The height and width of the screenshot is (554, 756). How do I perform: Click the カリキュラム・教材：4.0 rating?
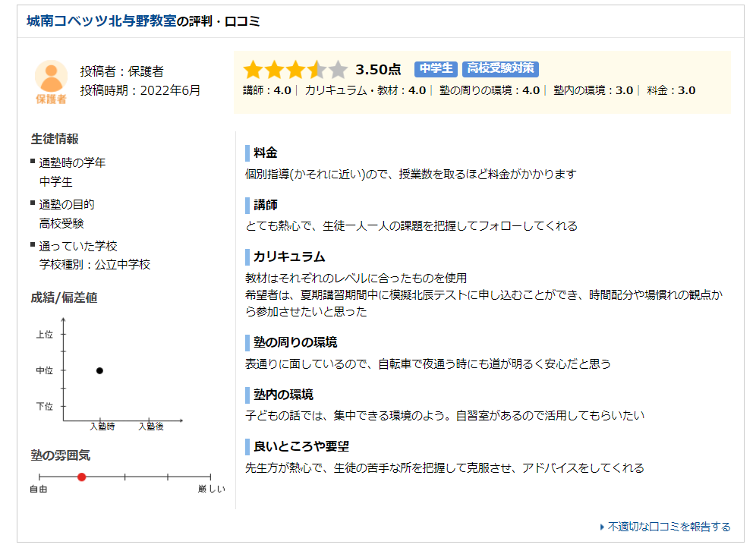point(365,90)
